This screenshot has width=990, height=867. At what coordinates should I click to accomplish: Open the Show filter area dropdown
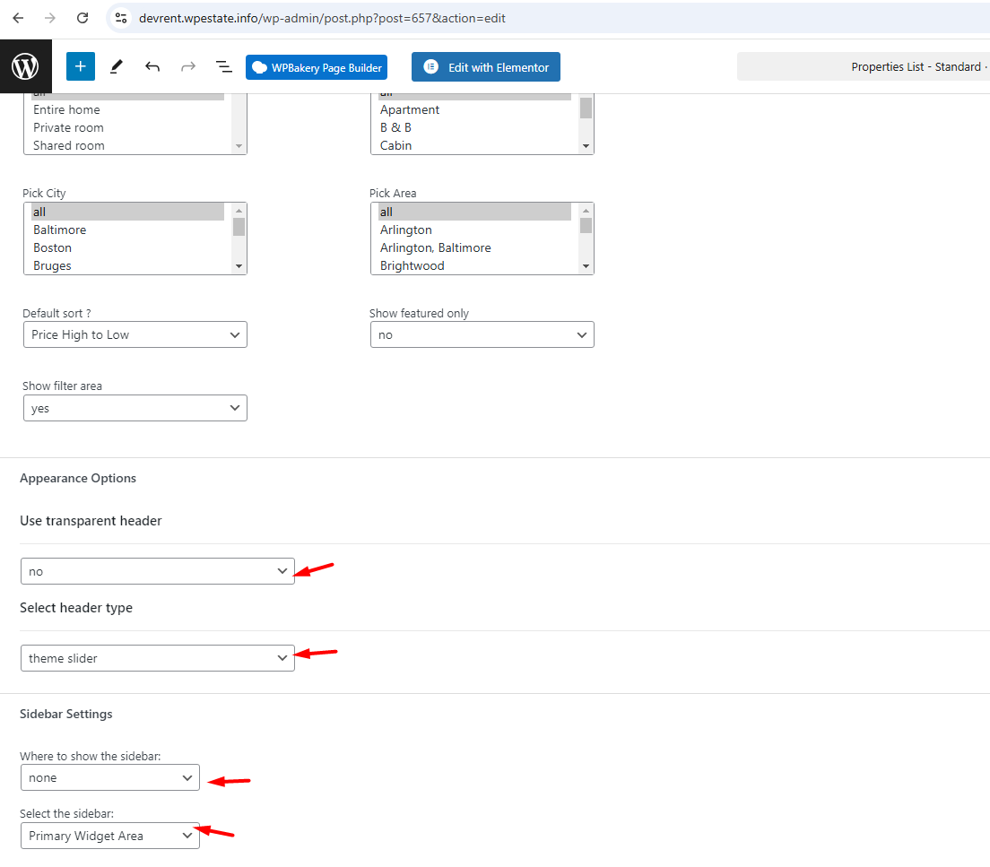click(135, 408)
